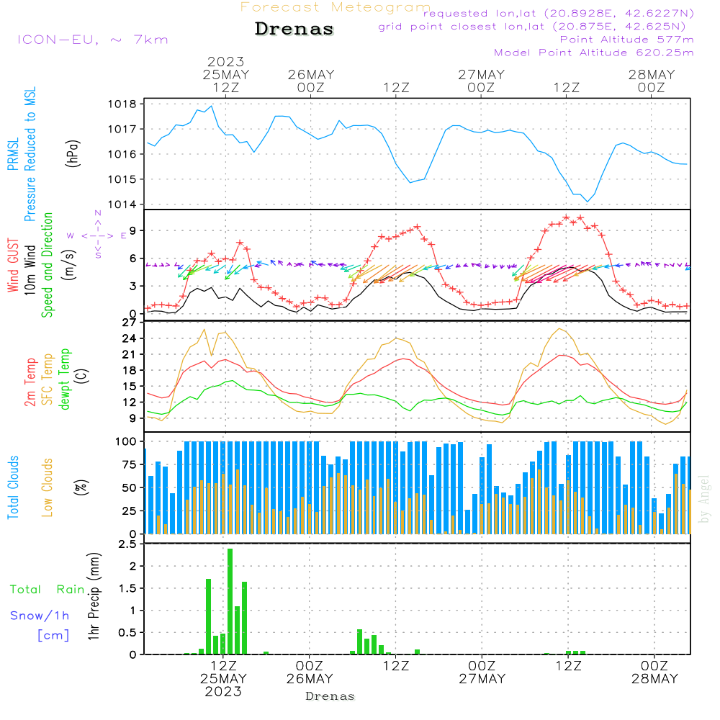The width and height of the screenshot is (720, 720).
Task: Click the 'Pressure Reduced to MSL' label
Action: coord(30,154)
